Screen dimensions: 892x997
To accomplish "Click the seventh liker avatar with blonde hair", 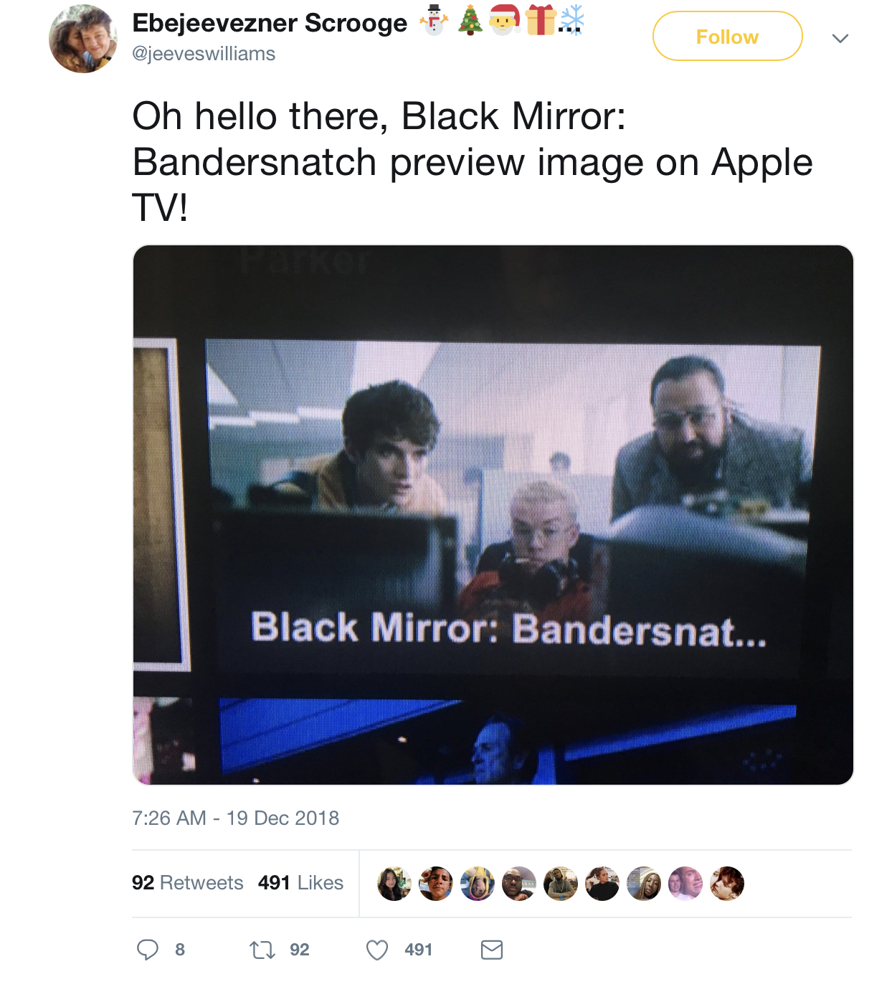I will [x=644, y=884].
